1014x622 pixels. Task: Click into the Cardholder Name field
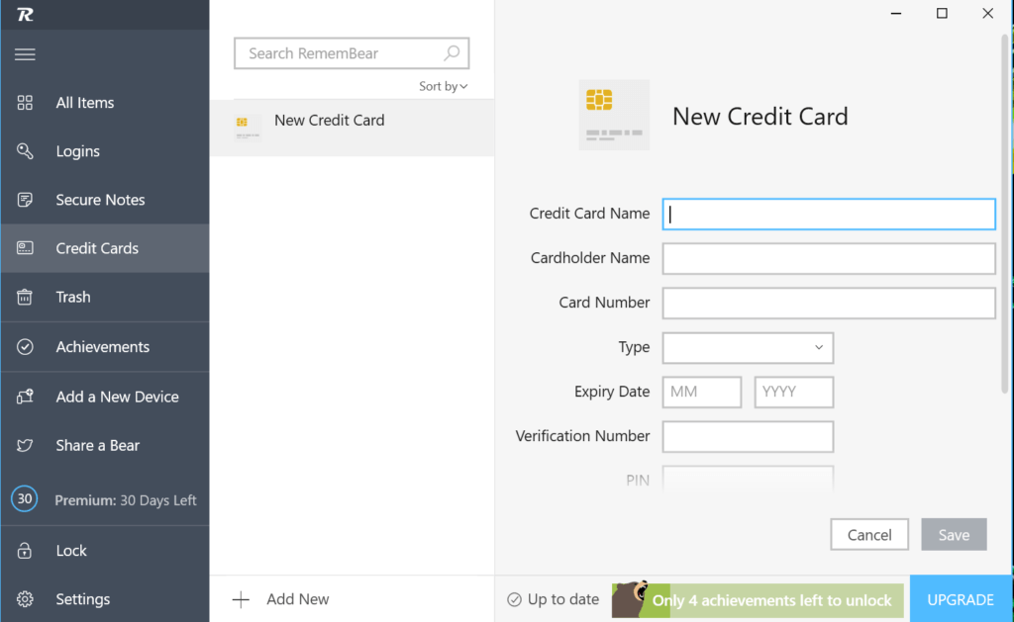[x=829, y=258]
